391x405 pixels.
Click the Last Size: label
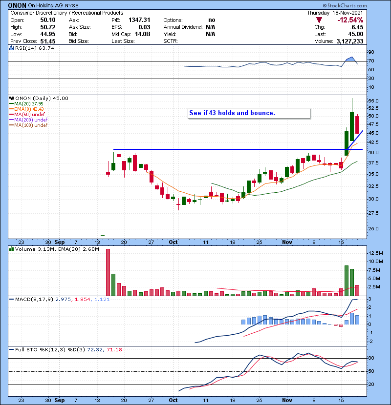[123, 41]
